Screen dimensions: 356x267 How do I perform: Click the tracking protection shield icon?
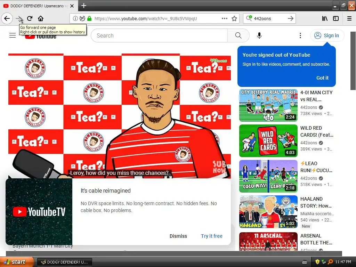point(82,18)
